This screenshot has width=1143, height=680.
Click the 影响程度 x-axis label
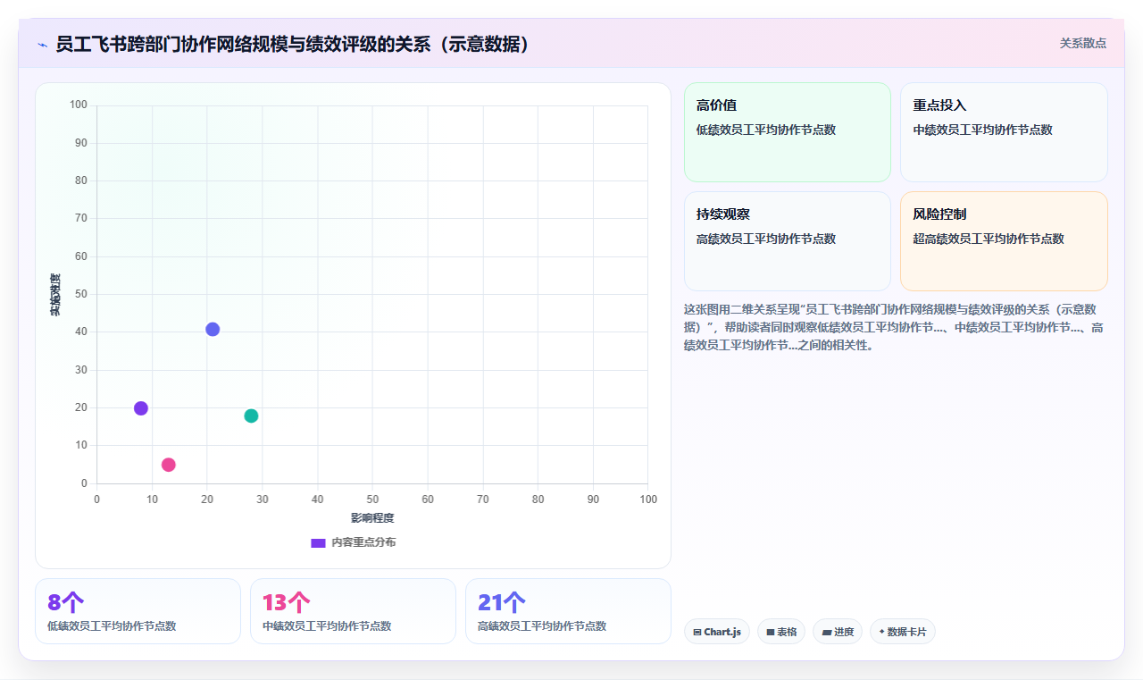pos(372,517)
